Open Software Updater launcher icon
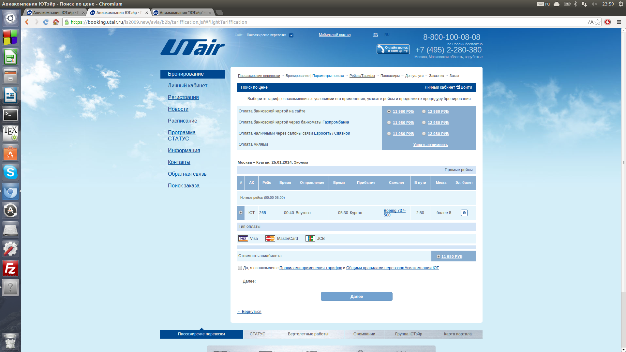Screen dimensions: 626x352 [x=10, y=211]
